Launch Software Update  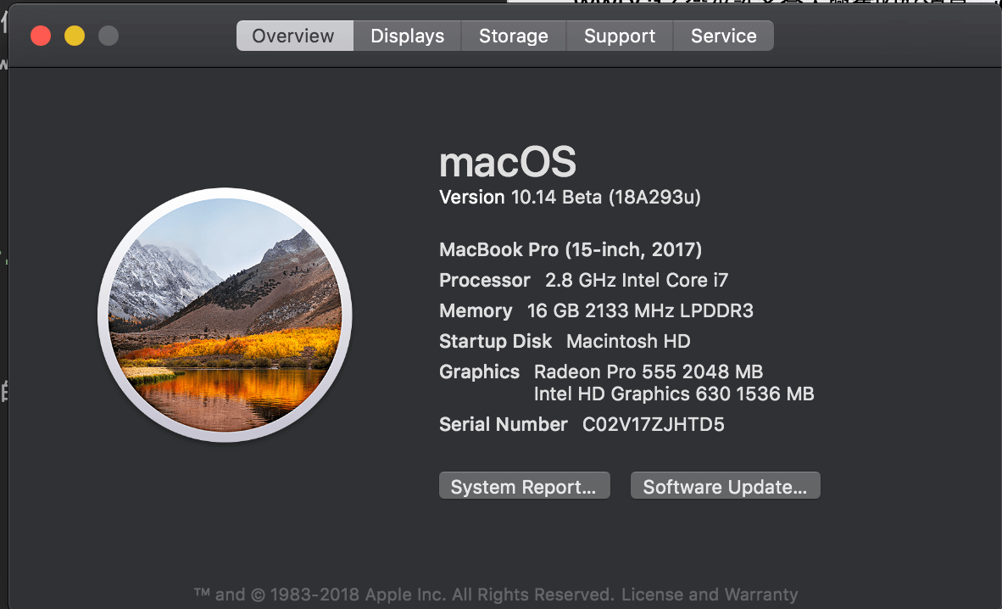pos(726,486)
